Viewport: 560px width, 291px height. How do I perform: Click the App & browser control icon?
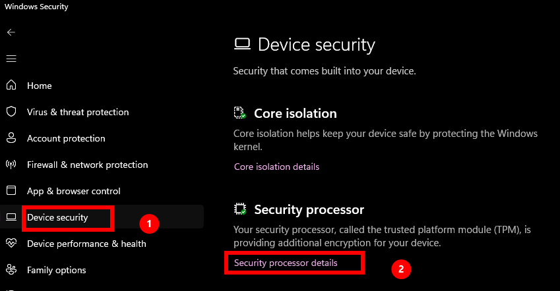(x=11, y=191)
